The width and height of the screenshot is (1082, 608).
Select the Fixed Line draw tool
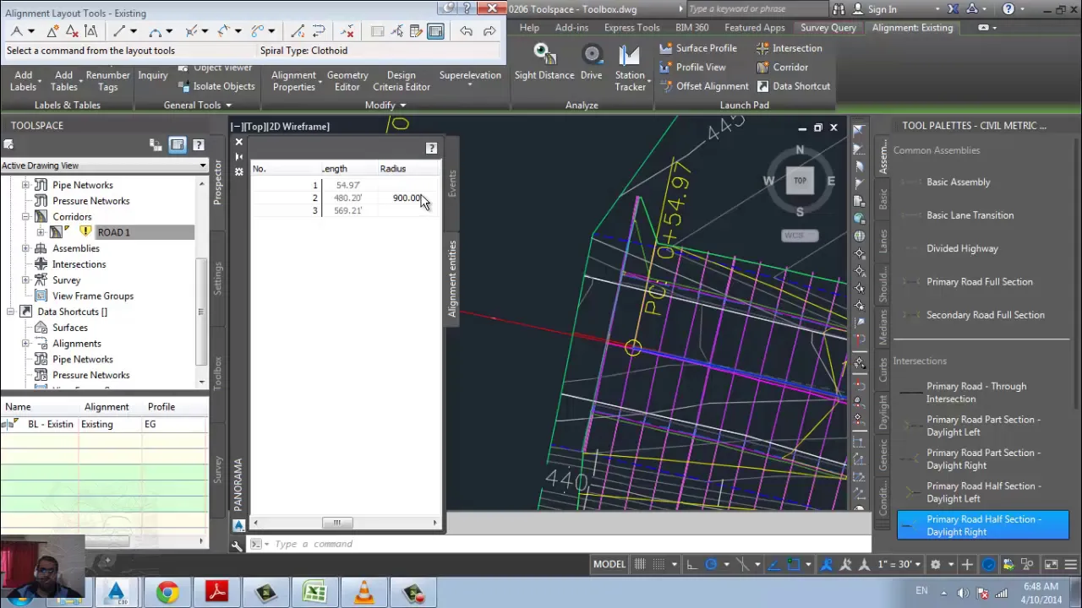(x=119, y=31)
